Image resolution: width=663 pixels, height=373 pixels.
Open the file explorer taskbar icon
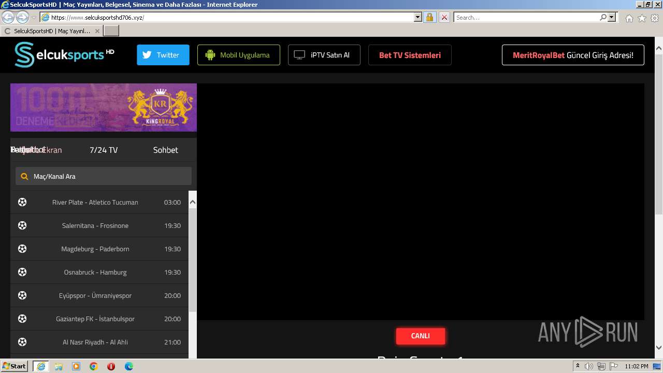[x=59, y=366]
